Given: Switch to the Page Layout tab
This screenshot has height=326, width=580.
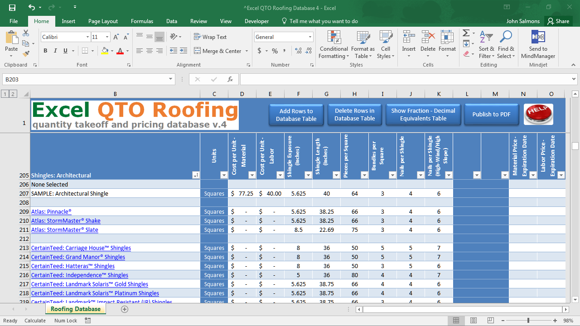Looking at the screenshot, I should (x=103, y=21).
